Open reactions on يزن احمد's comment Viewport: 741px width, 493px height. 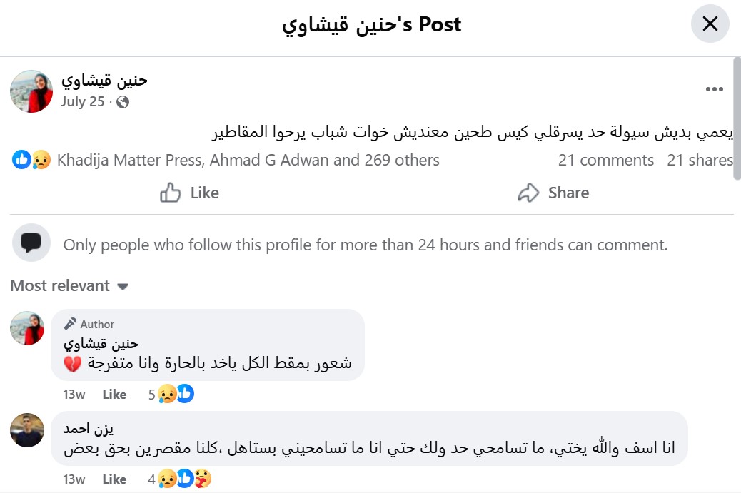click(180, 479)
